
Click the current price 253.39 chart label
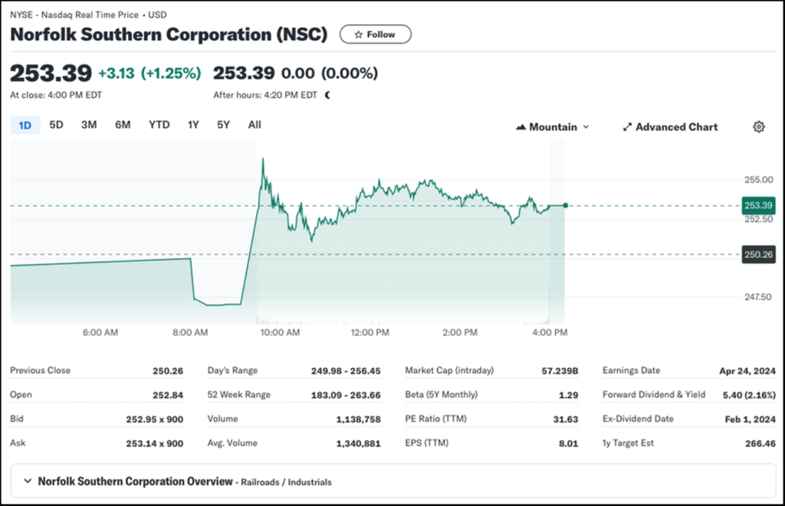point(758,205)
